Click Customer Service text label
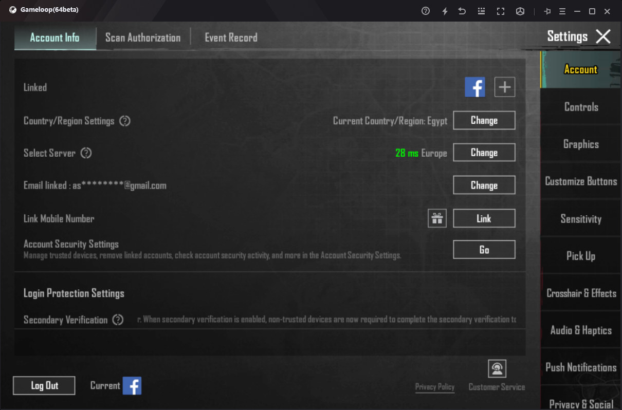Image resolution: width=622 pixels, height=410 pixels. tap(497, 387)
